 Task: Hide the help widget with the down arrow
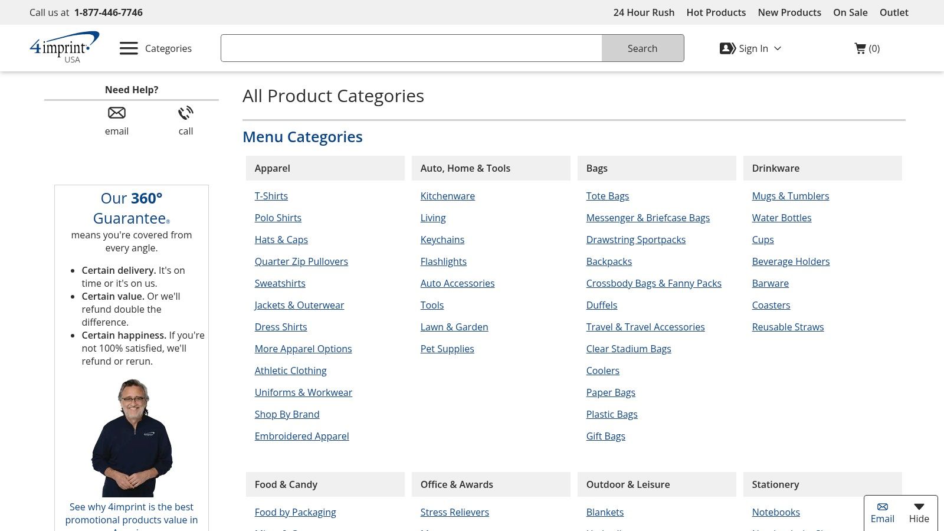[919, 507]
